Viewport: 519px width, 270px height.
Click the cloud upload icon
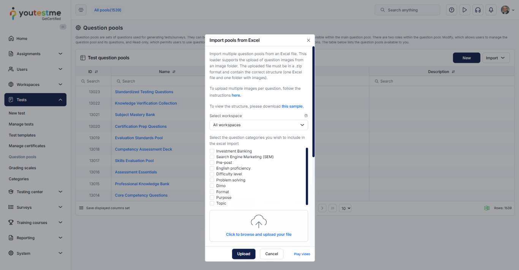[x=259, y=221]
